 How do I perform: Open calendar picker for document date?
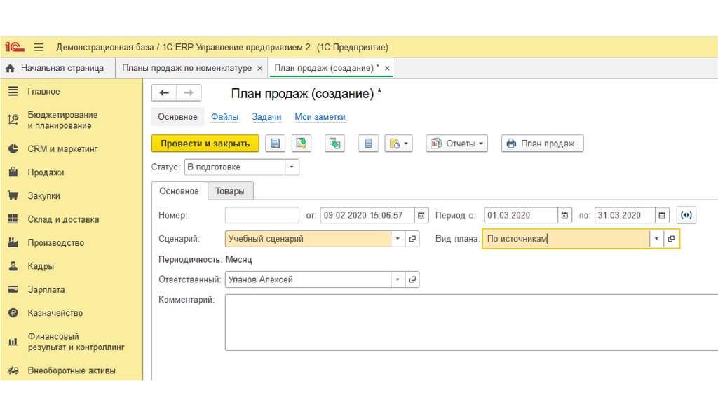[421, 215]
